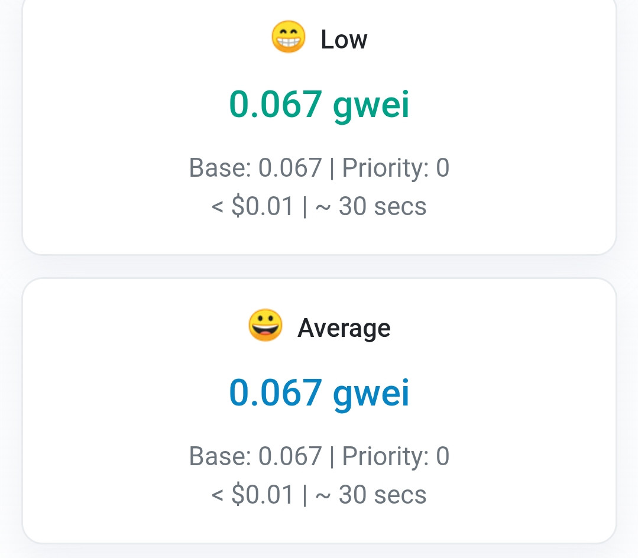Viewport: 638px width, 558px height.
Task: Open the Average gas price card
Action: coord(319,410)
